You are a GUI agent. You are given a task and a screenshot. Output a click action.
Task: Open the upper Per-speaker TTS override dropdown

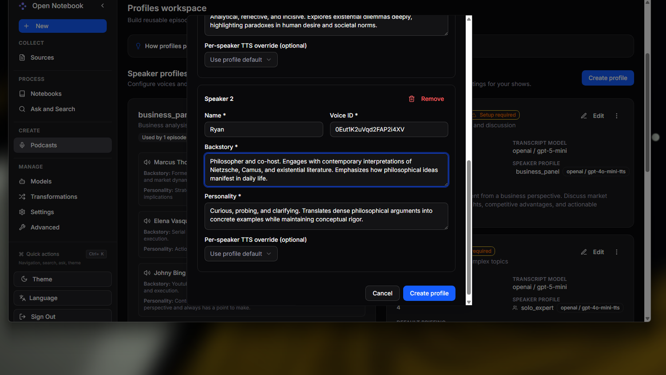(x=241, y=60)
